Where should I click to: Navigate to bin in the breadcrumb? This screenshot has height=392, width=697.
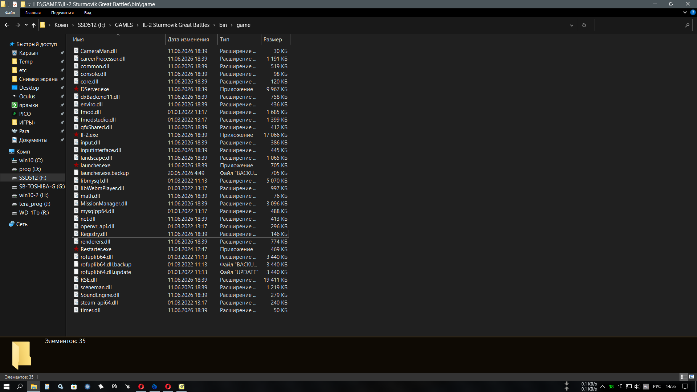coord(223,25)
